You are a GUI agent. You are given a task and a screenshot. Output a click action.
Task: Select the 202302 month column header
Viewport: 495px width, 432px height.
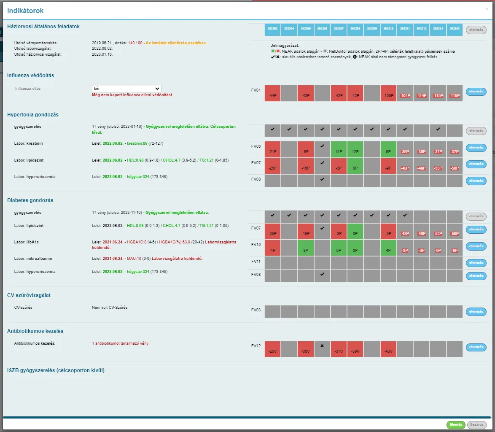[x=455, y=30]
